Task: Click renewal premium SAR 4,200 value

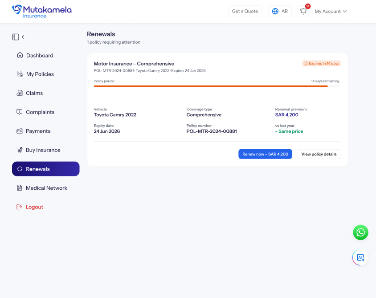Action: point(286,114)
